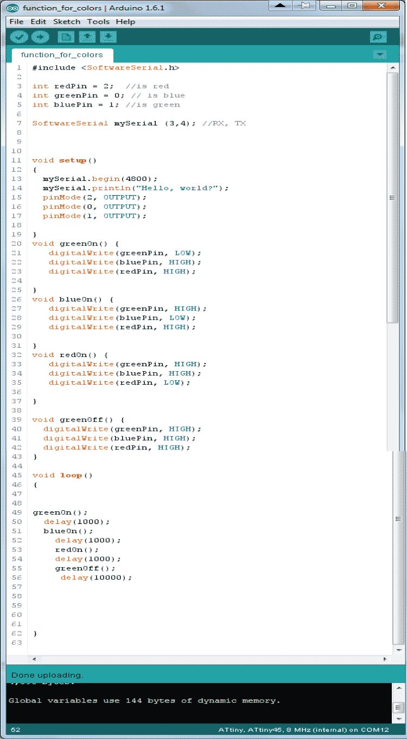Click the 'void greenOff() {' line

click(78, 419)
